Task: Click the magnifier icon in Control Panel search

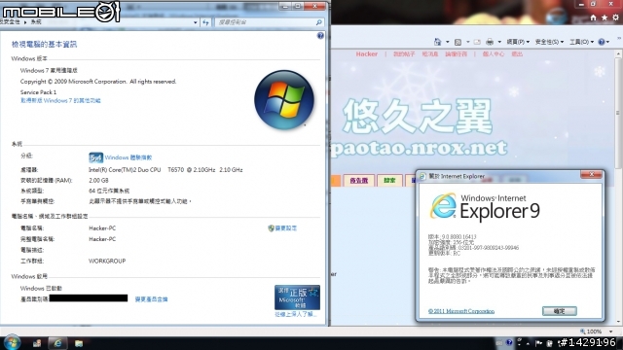Action: click(x=318, y=22)
